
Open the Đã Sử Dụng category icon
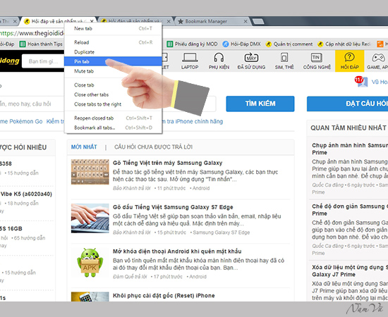[x=251, y=61]
